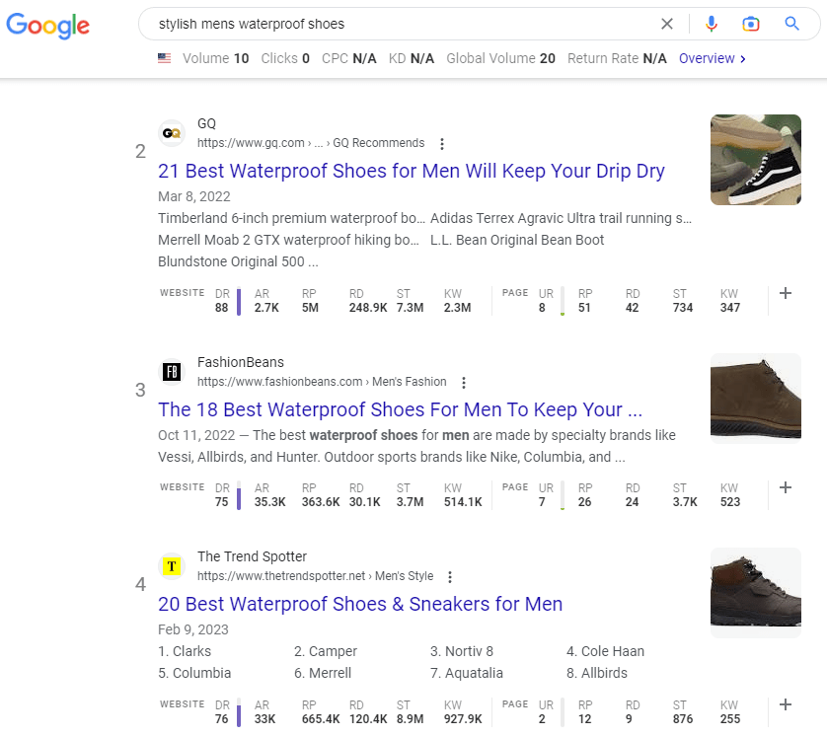
Task: Click the blue search magnifier icon
Action: [x=791, y=24]
